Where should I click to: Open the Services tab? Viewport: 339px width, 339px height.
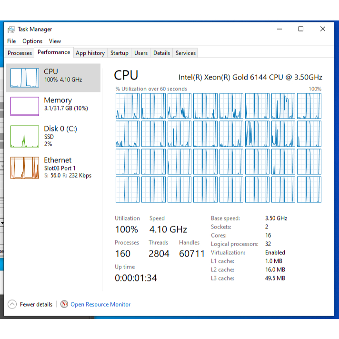(185, 53)
